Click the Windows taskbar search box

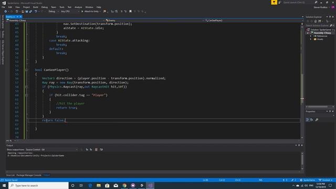(x=38, y=185)
